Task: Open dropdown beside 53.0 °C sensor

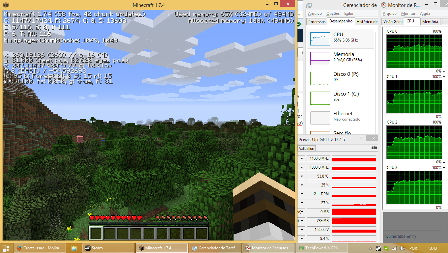Action: (302, 176)
